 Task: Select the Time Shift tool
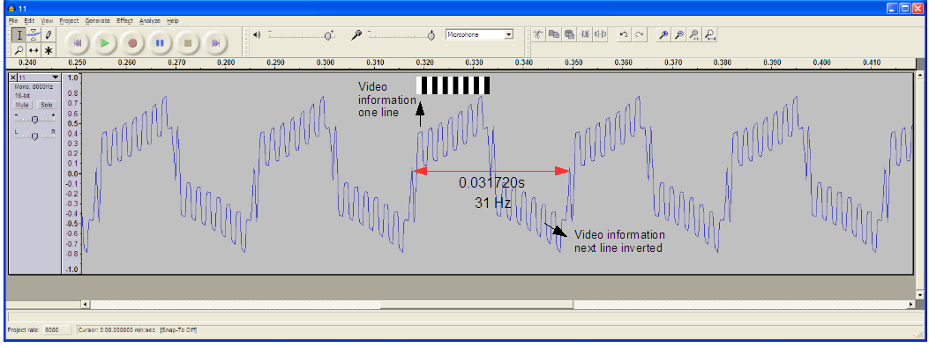[34, 50]
